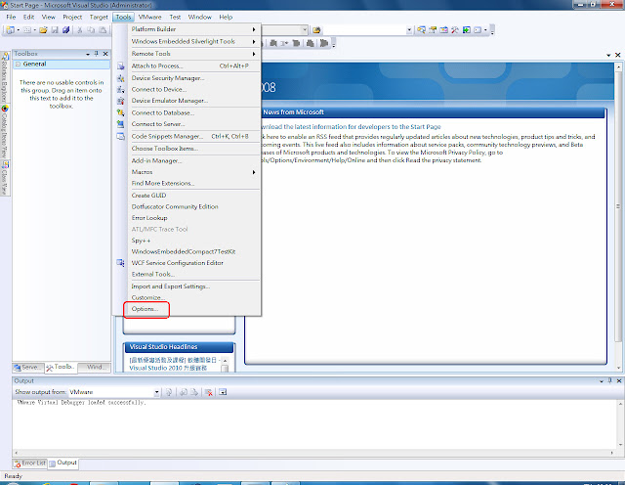This screenshot has height=485, width=625.
Task: Open the New Project icon dropdown arrow
Action: (x=18, y=30)
